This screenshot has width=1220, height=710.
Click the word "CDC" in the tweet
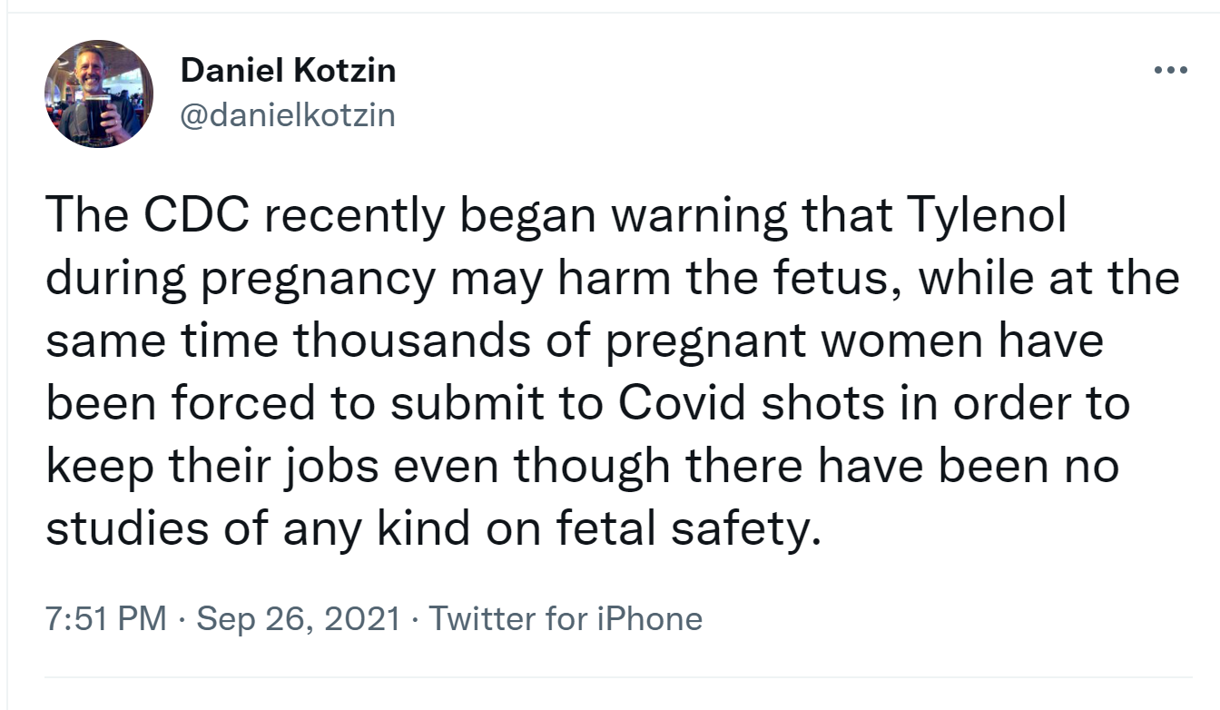click(x=194, y=215)
